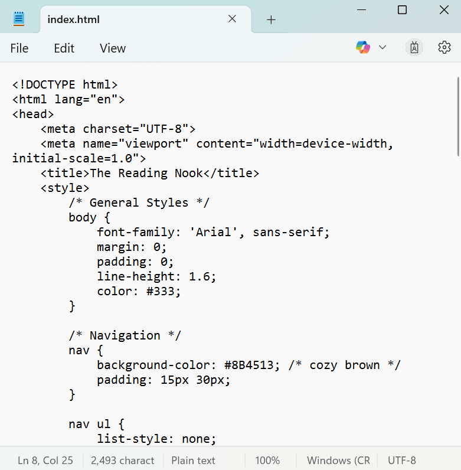This screenshot has height=470, width=461.
Task: Click the line-height: 1.6; line
Action: (x=156, y=276)
